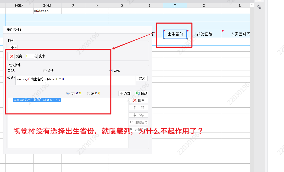Click the 修改 modify button

(x=141, y=93)
